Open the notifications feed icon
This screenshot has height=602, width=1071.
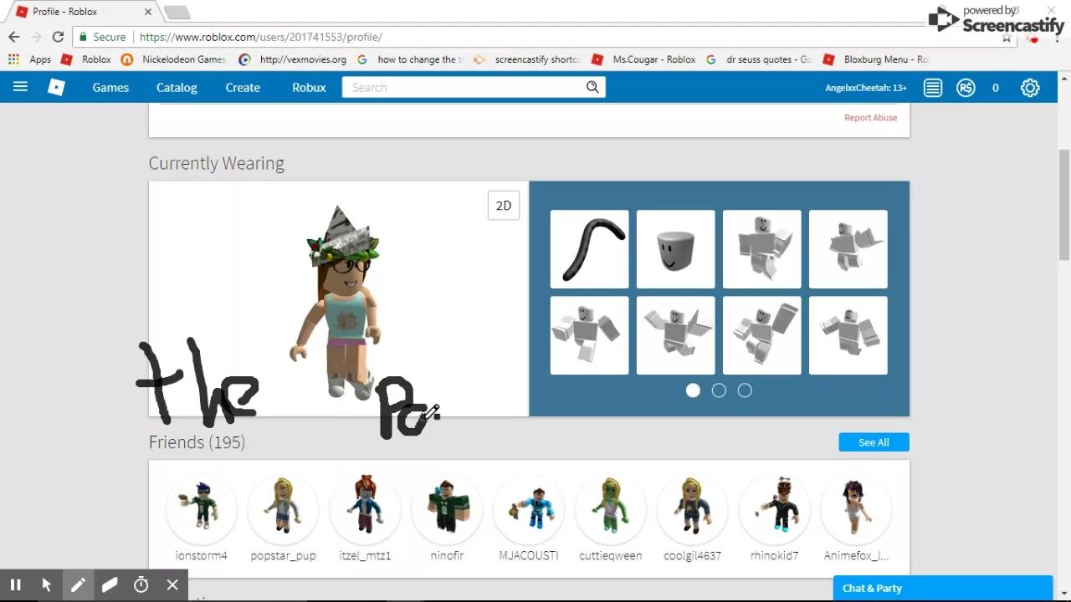pyautogui.click(x=933, y=88)
